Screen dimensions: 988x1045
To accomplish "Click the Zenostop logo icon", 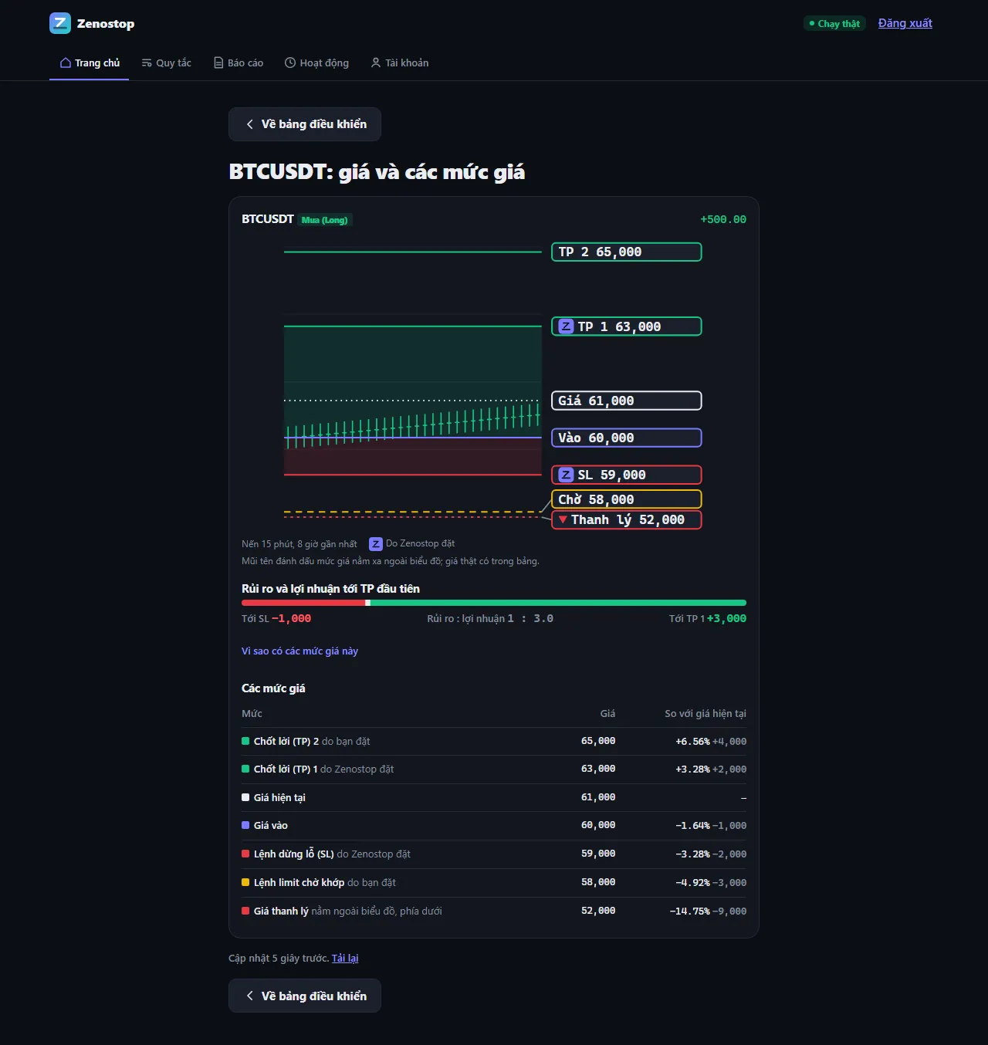I will pos(60,23).
